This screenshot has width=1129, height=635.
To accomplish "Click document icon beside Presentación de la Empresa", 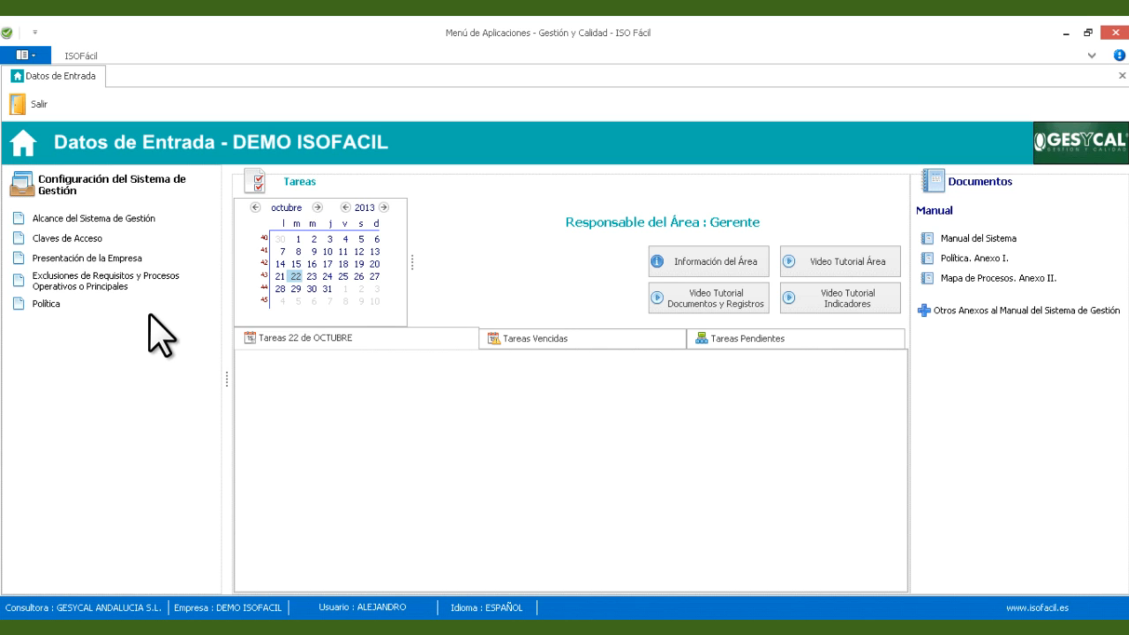I will (19, 258).
